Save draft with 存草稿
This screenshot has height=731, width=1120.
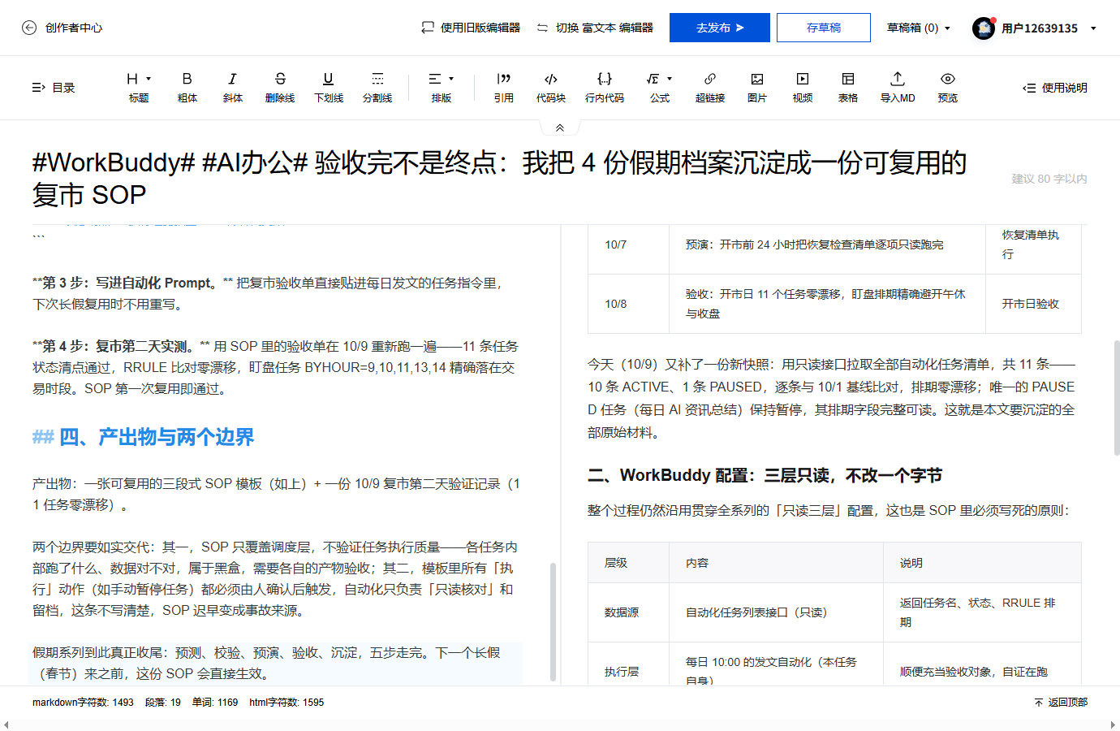[824, 28]
